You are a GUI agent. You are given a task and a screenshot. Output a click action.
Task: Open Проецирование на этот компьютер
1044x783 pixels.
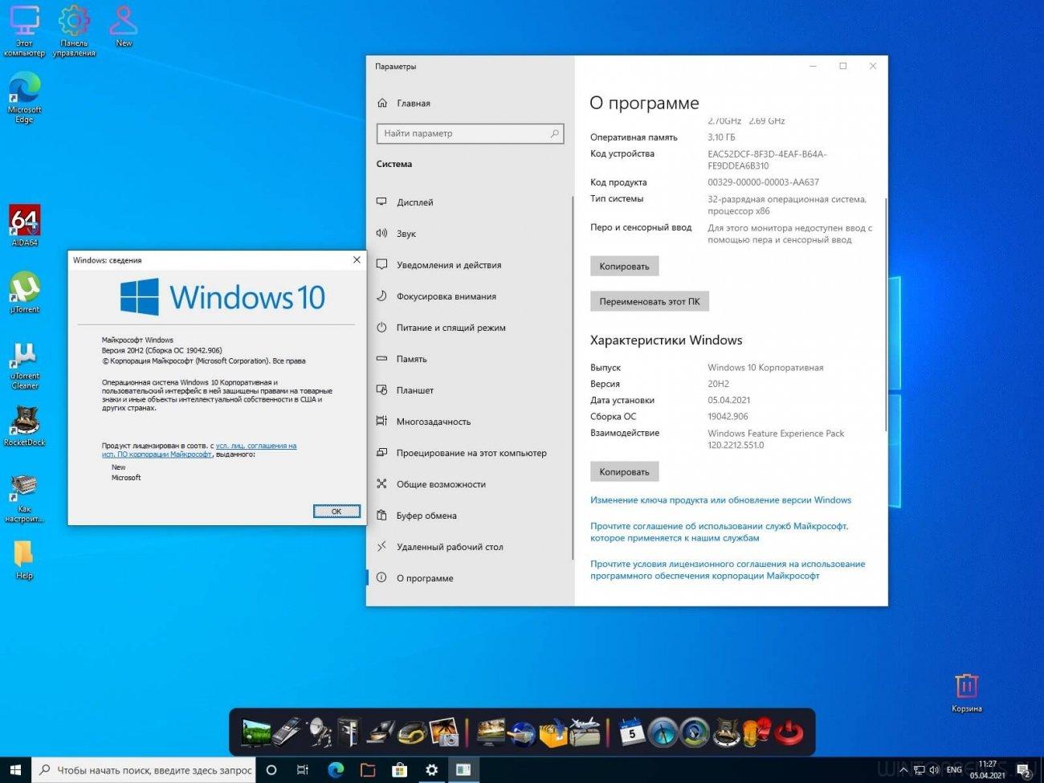[470, 453]
